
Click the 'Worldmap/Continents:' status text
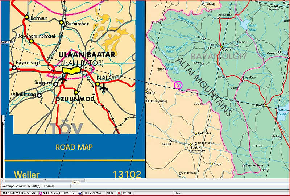point(14,186)
